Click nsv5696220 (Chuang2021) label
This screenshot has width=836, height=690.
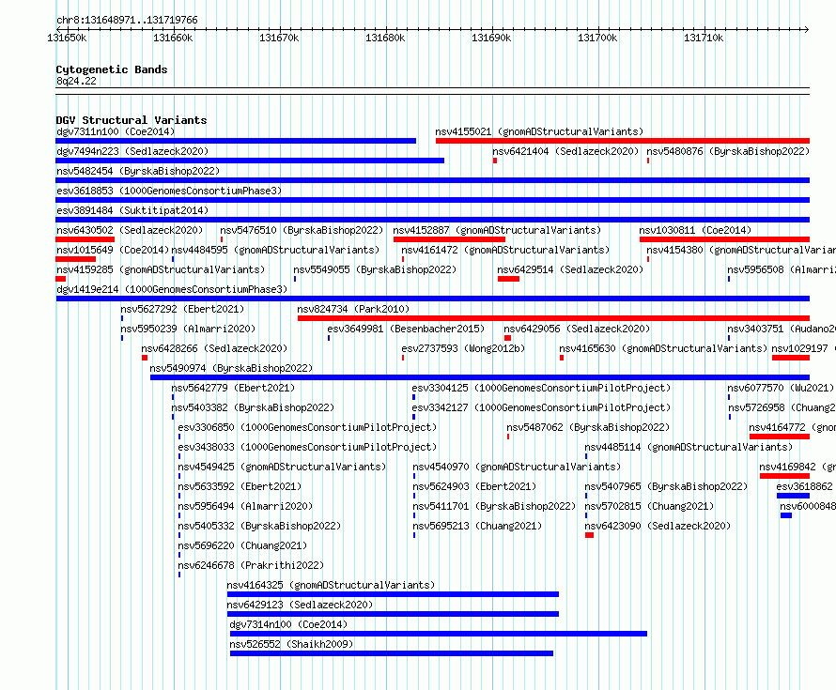pyautogui.click(x=242, y=545)
